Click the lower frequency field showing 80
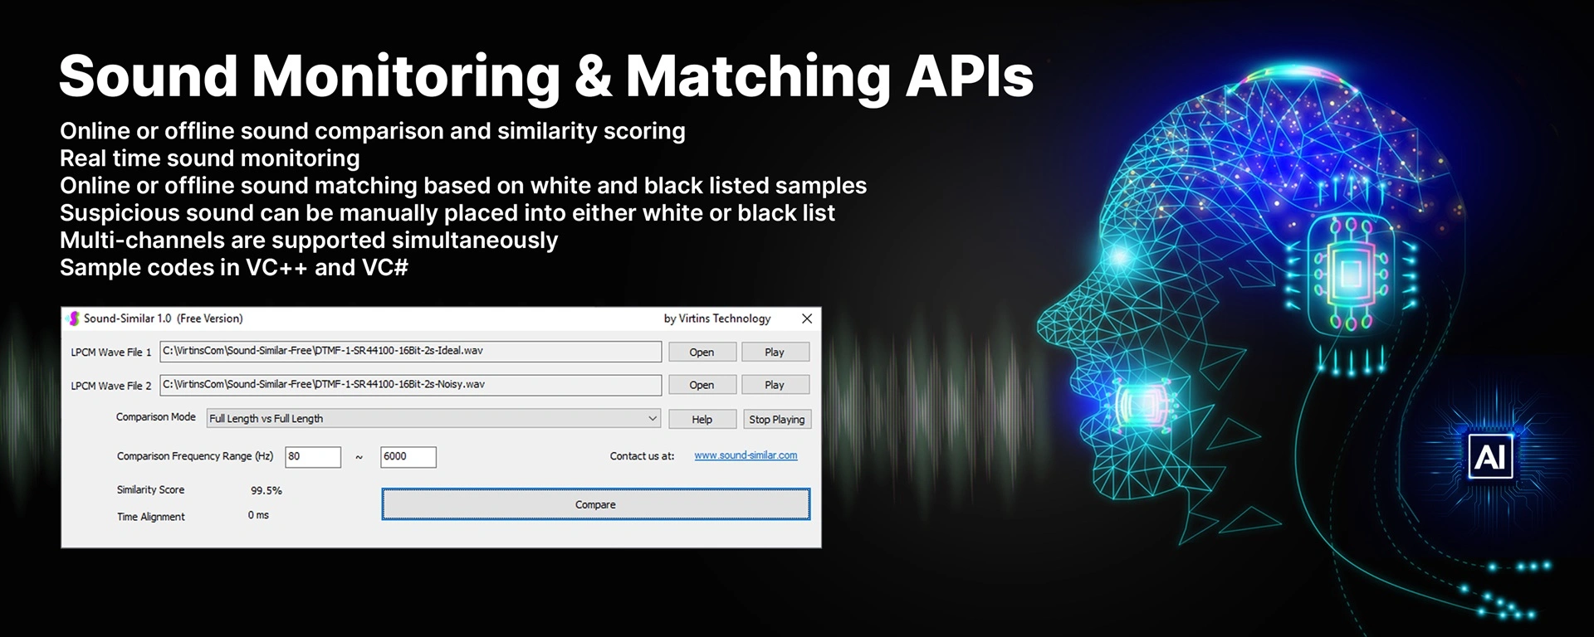This screenshot has height=637, width=1594. click(312, 457)
